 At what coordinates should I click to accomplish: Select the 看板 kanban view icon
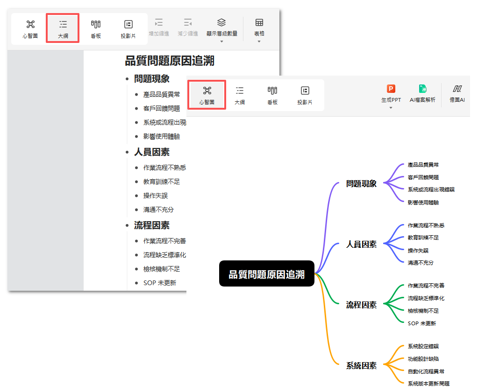click(95, 28)
